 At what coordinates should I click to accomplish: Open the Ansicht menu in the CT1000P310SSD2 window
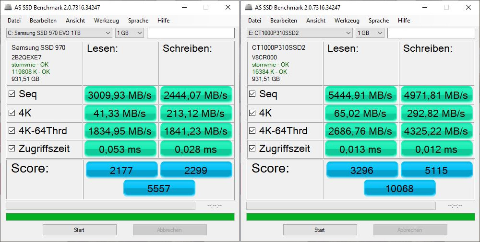pos(316,21)
